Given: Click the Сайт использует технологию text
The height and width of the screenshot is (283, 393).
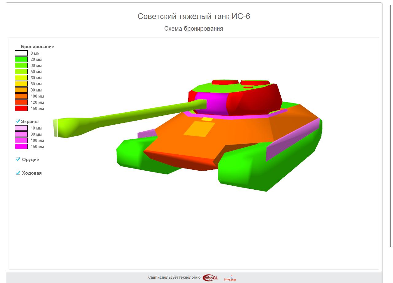Looking at the screenshot, I should [174, 277].
